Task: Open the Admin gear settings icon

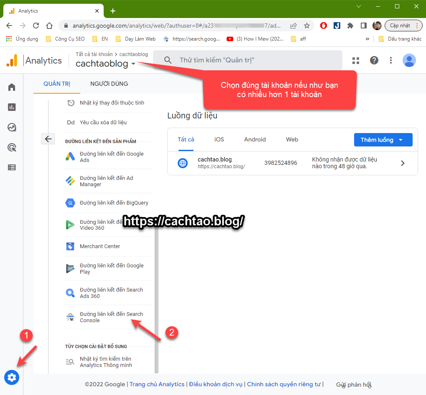Action: pyautogui.click(x=12, y=377)
